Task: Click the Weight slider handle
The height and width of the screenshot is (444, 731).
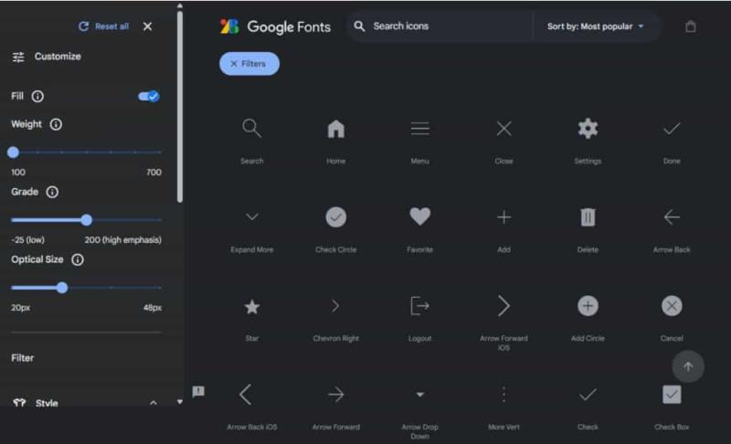Action: (13, 152)
